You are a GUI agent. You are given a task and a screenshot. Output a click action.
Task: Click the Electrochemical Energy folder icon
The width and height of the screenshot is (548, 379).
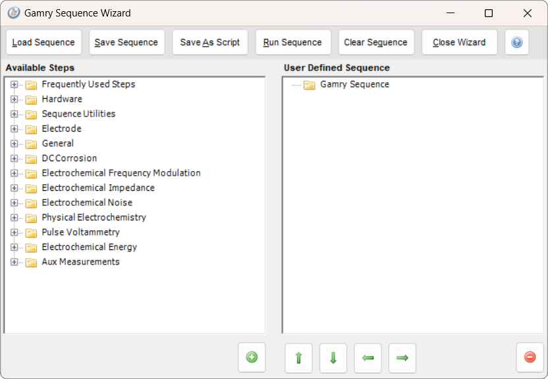point(31,247)
